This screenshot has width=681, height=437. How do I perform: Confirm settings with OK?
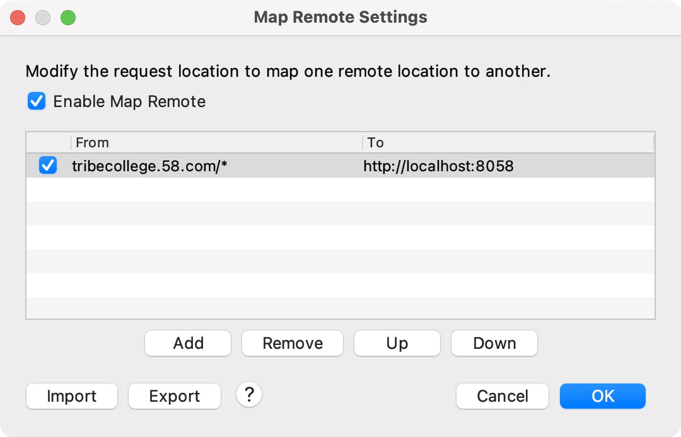point(602,396)
